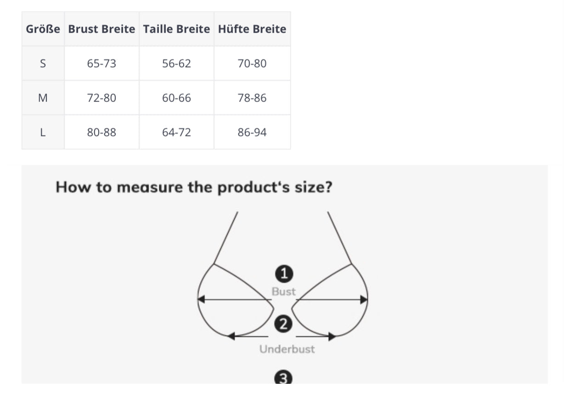Click the "Bust" label in the diagram
The width and height of the screenshot is (581, 410).
click(x=284, y=292)
